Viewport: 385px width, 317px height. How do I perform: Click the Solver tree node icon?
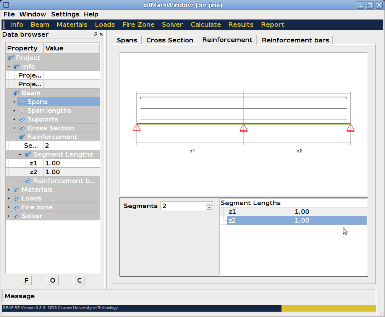pos(16,216)
